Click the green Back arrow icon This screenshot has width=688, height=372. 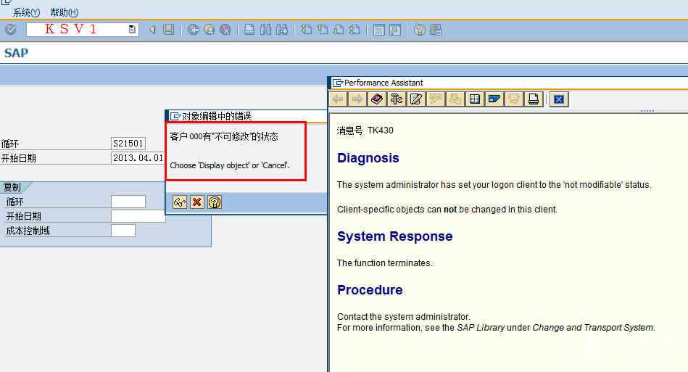(x=194, y=30)
